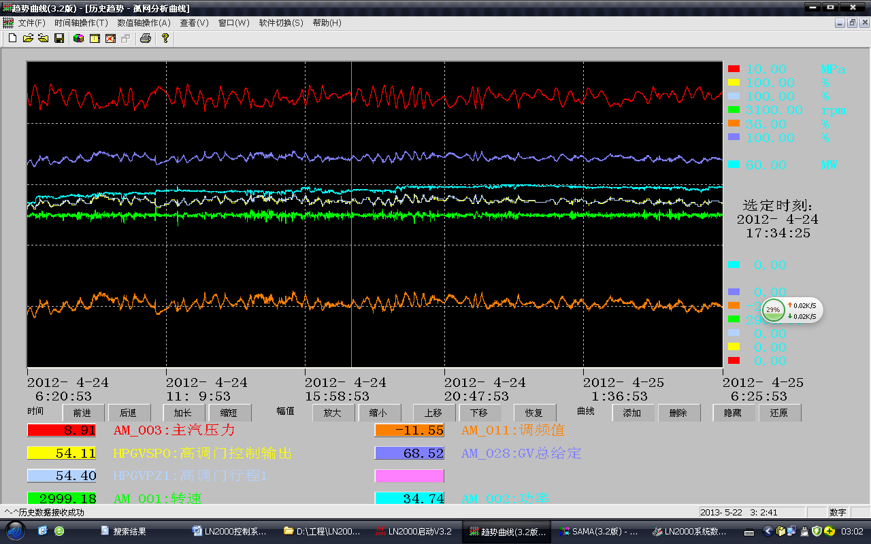Click the 缩短 time span button
This screenshot has width=871, height=544.
230,413
